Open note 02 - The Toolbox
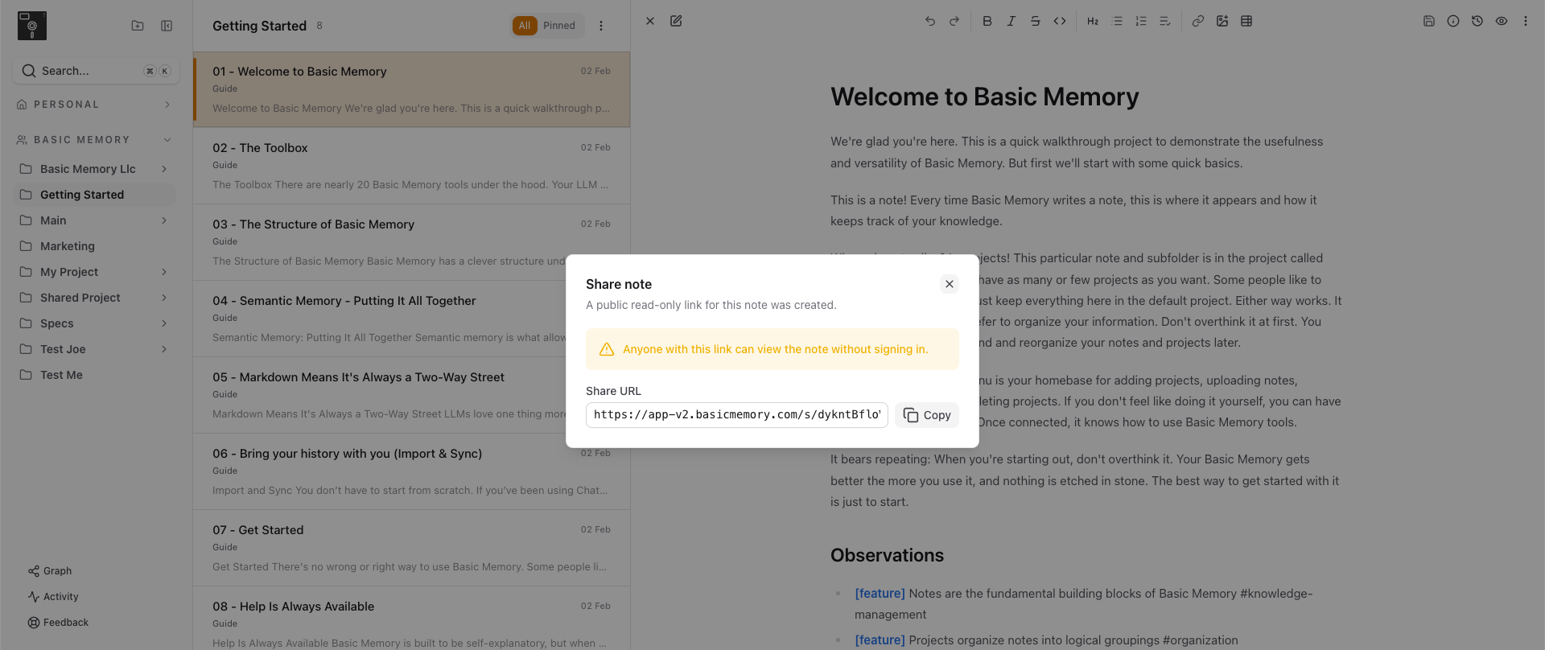 pos(411,166)
